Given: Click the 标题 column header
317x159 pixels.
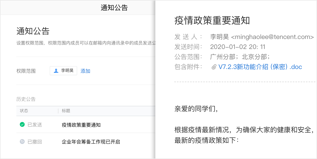Looking at the screenshot, I should (x=66, y=111).
